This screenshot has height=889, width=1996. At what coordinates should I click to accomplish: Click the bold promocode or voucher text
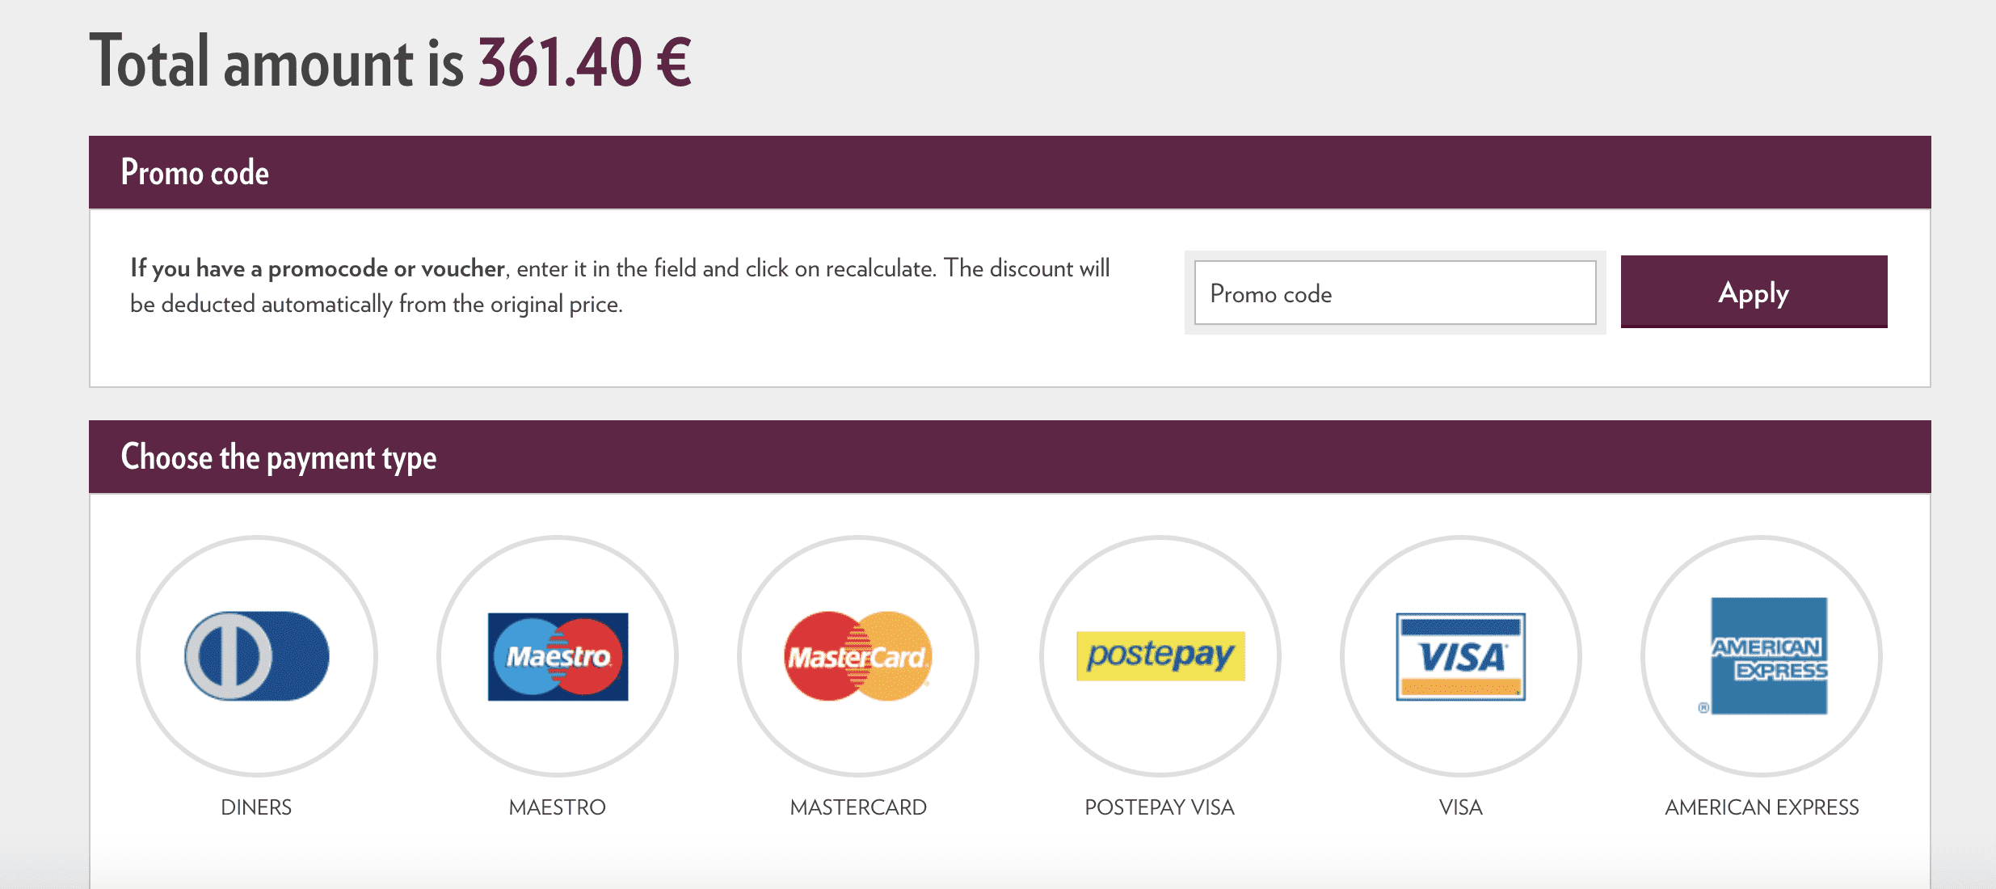click(318, 268)
